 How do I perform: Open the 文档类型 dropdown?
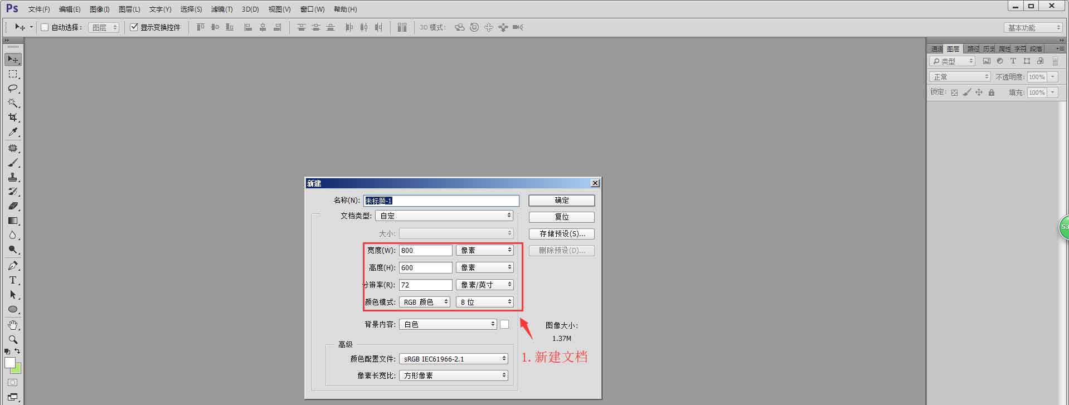click(444, 216)
